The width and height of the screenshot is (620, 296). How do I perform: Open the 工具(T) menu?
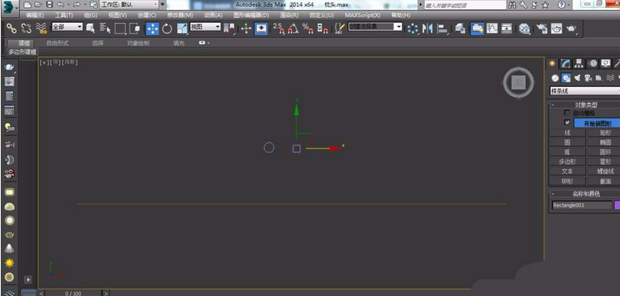[x=64, y=15]
